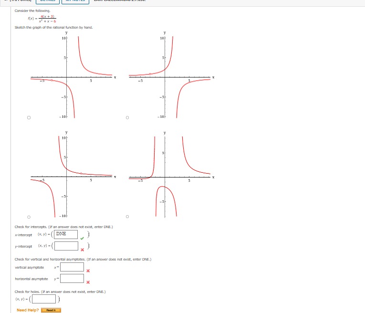Click the holes (x, y) input field

click(x=44, y=299)
